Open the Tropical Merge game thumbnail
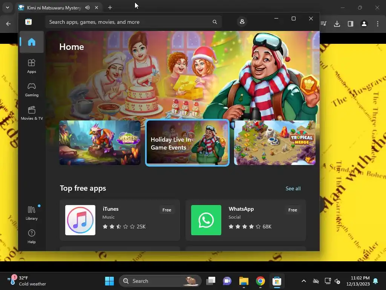Screen dimensions: 386x290 [275, 143]
